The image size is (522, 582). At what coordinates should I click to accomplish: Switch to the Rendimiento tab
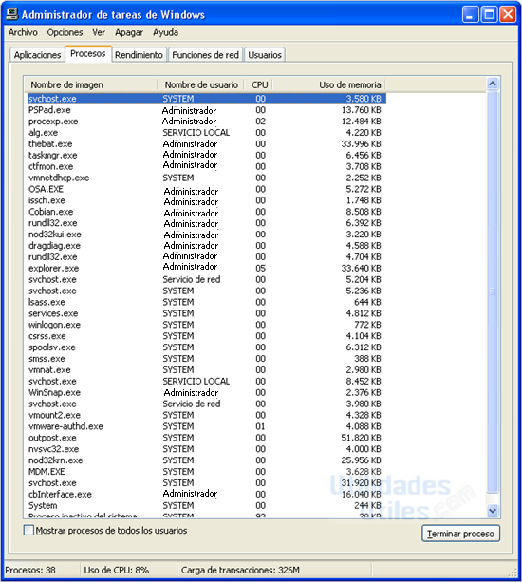click(x=139, y=55)
